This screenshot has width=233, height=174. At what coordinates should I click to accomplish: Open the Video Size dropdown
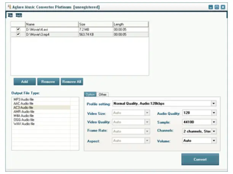(147, 113)
